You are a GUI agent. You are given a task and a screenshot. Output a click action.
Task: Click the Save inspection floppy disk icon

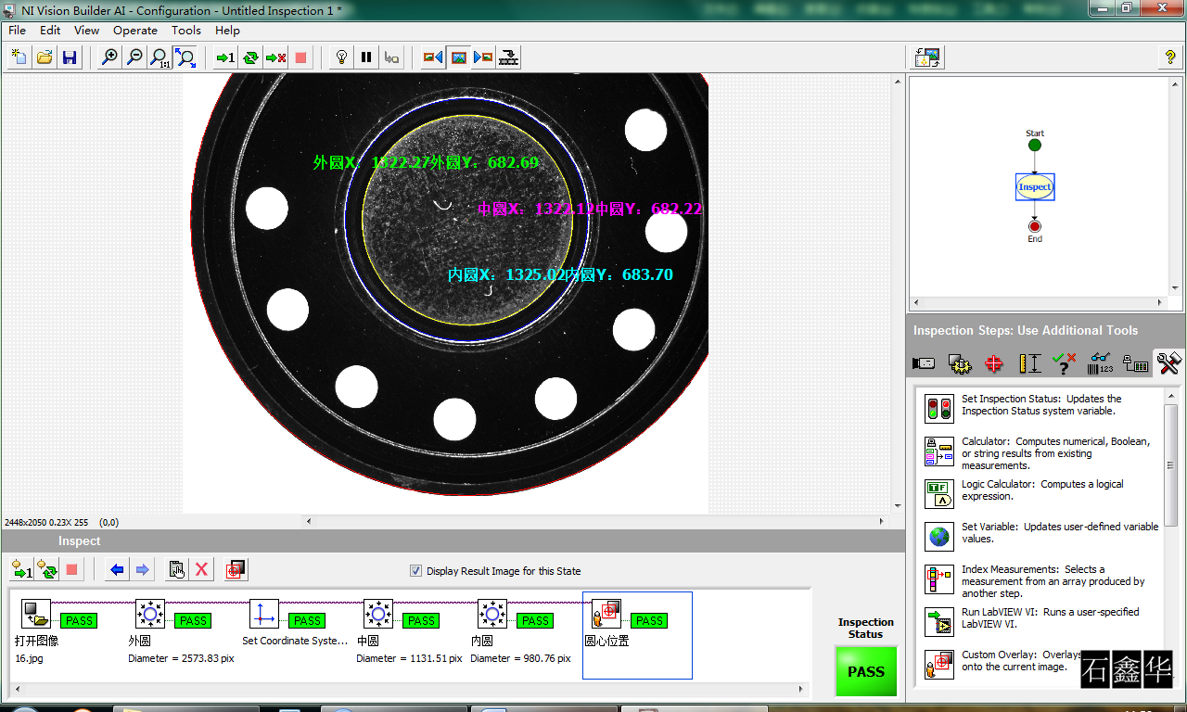(69, 57)
